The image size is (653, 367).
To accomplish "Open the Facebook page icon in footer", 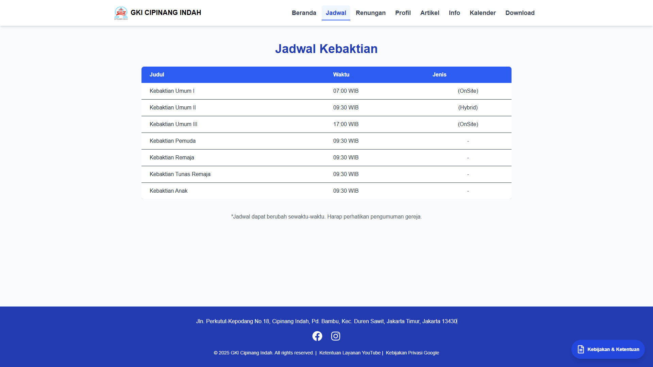I will pyautogui.click(x=317, y=336).
